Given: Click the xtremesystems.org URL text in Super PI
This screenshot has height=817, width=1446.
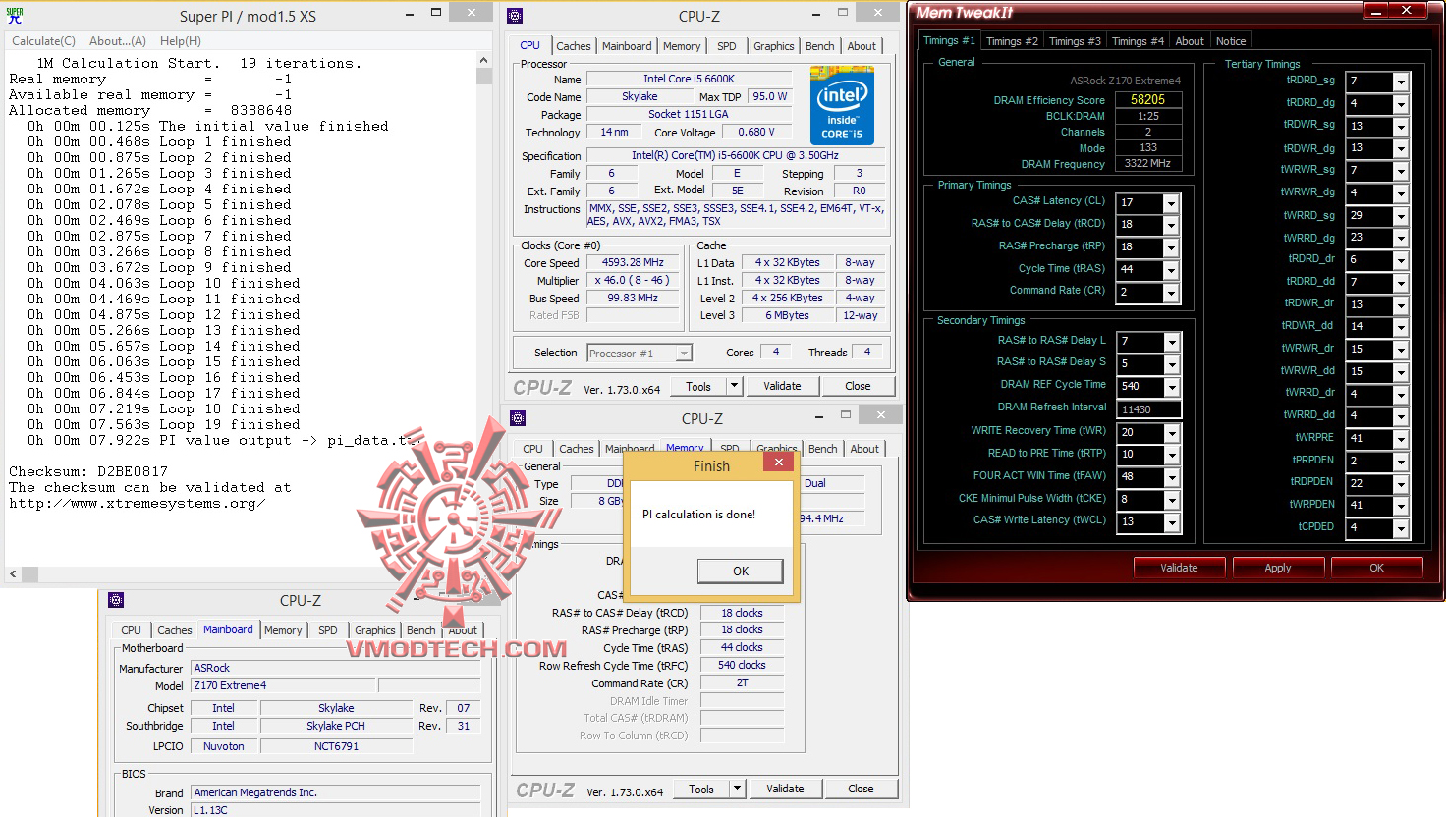Looking at the screenshot, I should coord(138,504).
